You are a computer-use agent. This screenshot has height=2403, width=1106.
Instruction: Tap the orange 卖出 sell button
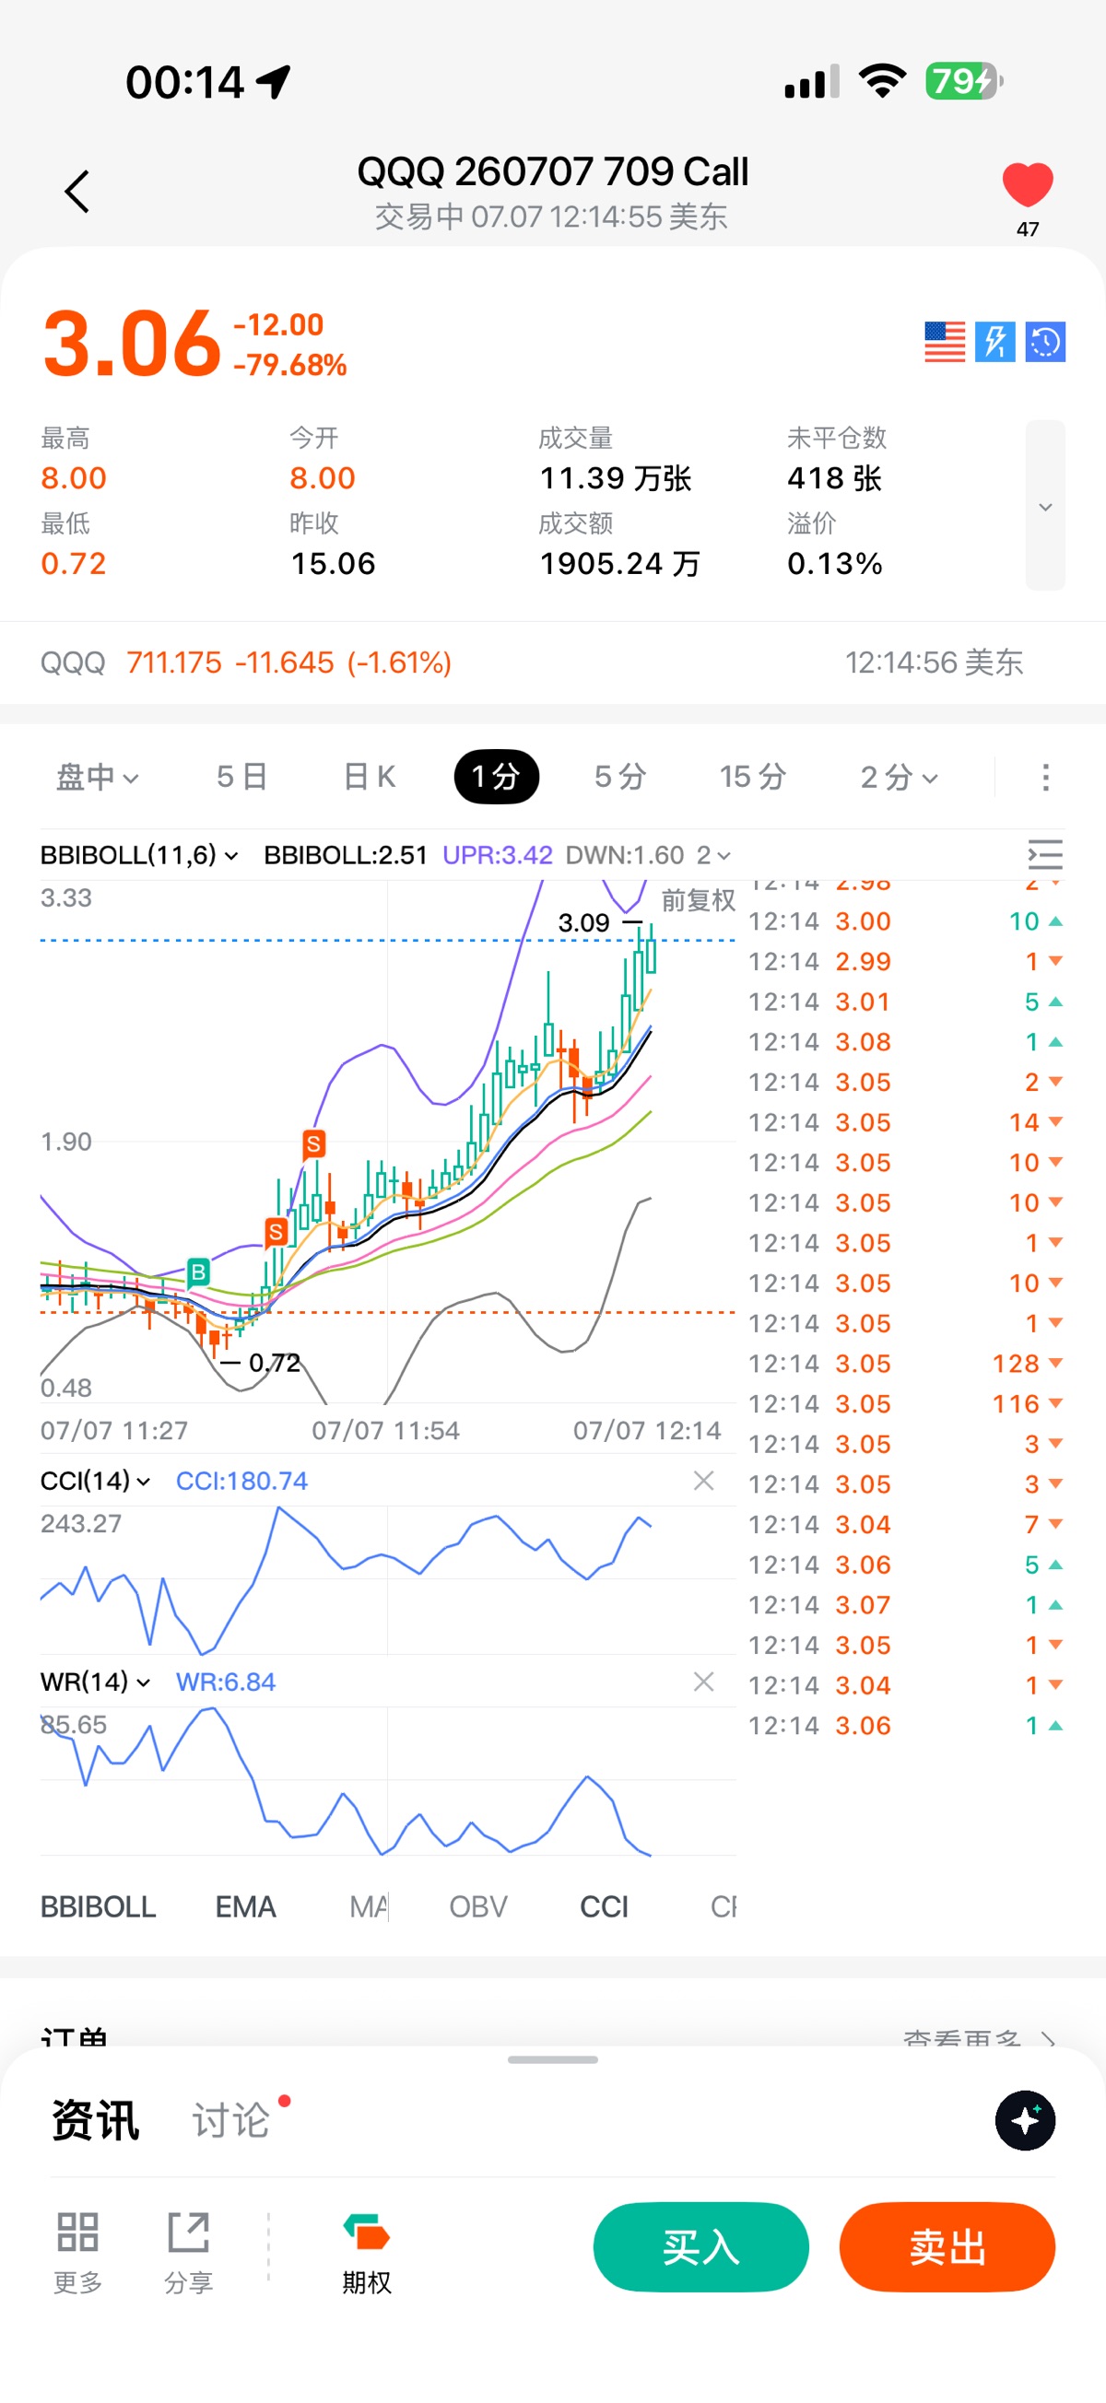[x=947, y=2246]
